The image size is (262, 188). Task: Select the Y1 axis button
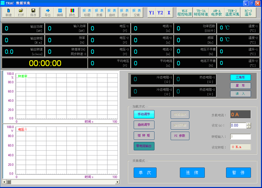[x=151, y=12]
